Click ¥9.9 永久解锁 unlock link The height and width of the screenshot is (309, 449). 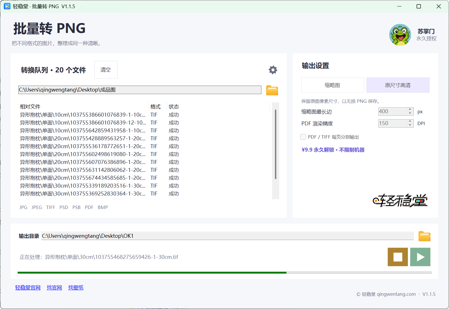333,150
